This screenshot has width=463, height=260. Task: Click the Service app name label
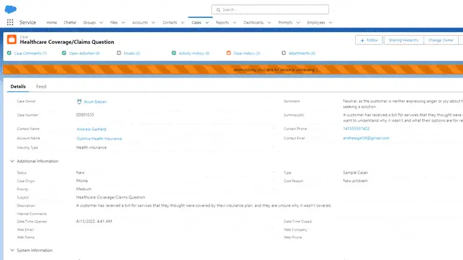click(28, 23)
